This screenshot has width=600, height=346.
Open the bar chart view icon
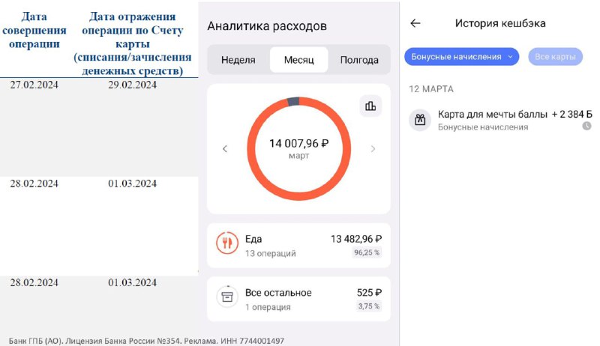[x=370, y=106]
